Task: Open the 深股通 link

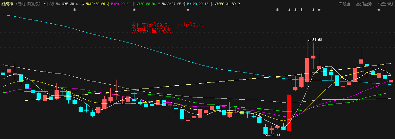Action: coord(344,4)
